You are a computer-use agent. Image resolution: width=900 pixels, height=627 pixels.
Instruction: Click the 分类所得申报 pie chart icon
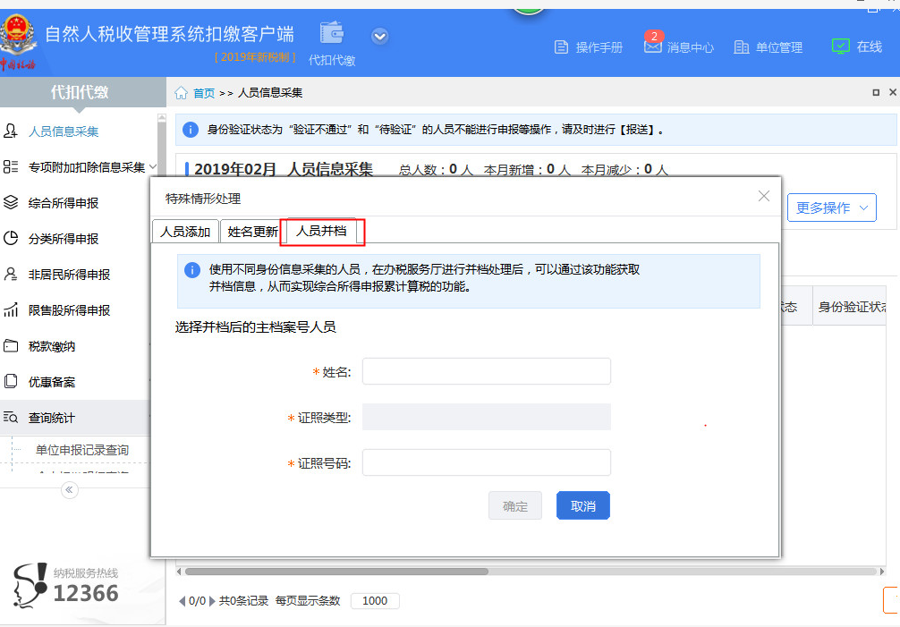click(x=11, y=238)
